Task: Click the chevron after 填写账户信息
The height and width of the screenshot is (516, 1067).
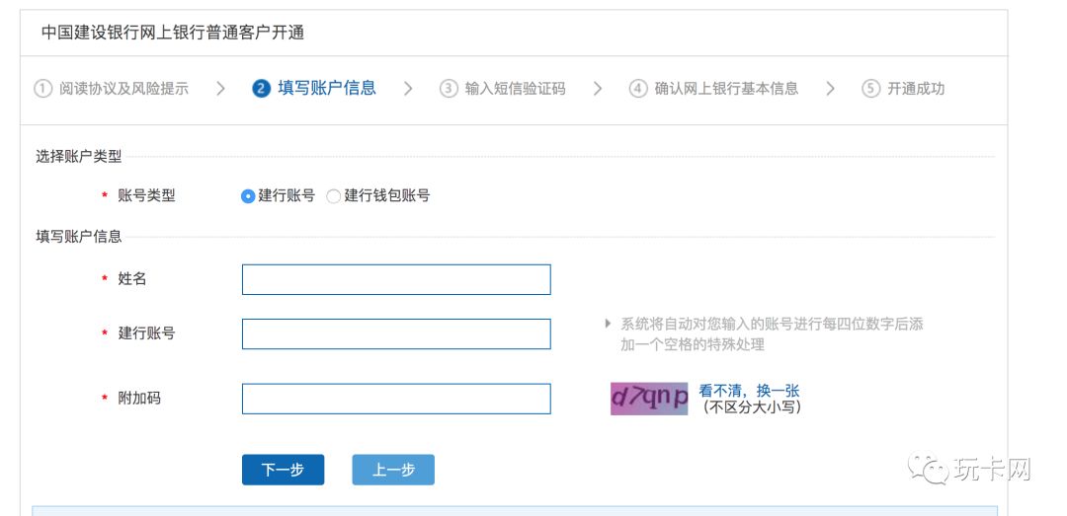Action: [408, 89]
